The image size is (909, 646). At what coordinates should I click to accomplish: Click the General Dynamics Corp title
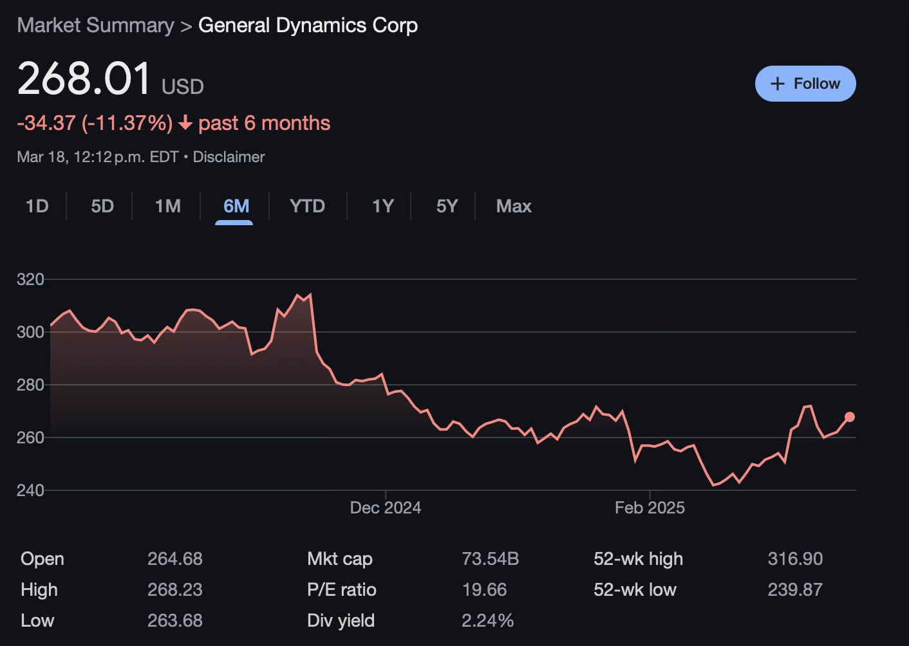[x=308, y=25]
